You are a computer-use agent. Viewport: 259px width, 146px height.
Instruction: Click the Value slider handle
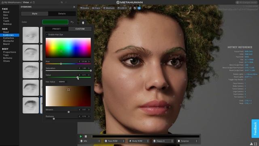[77, 77]
